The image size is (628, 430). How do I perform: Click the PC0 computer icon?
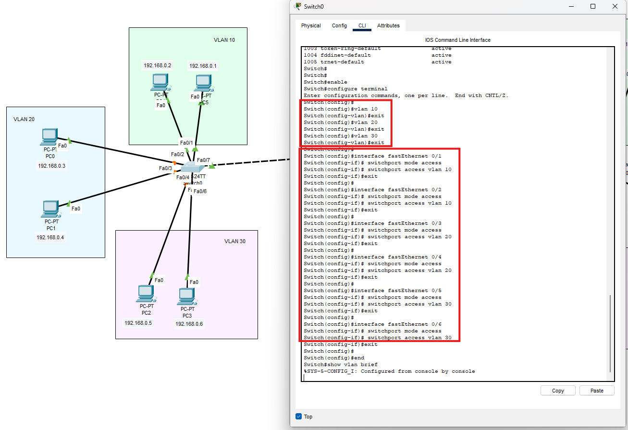(x=50, y=137)
